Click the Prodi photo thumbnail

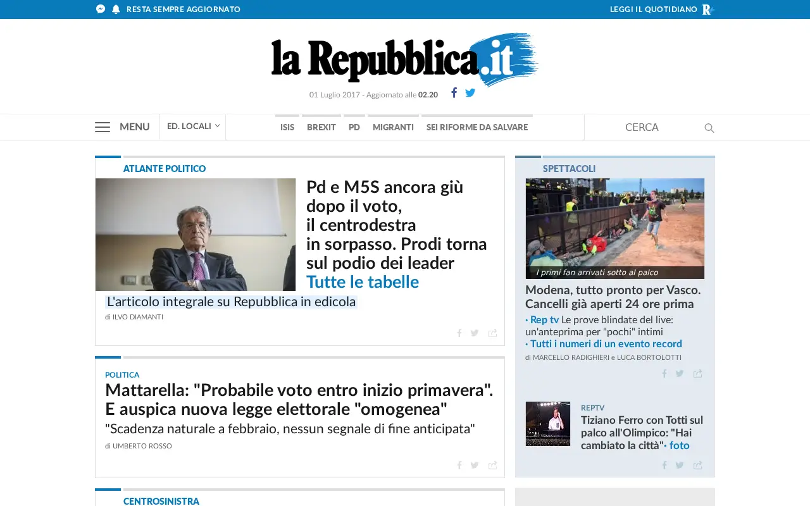tap(196, 235)
